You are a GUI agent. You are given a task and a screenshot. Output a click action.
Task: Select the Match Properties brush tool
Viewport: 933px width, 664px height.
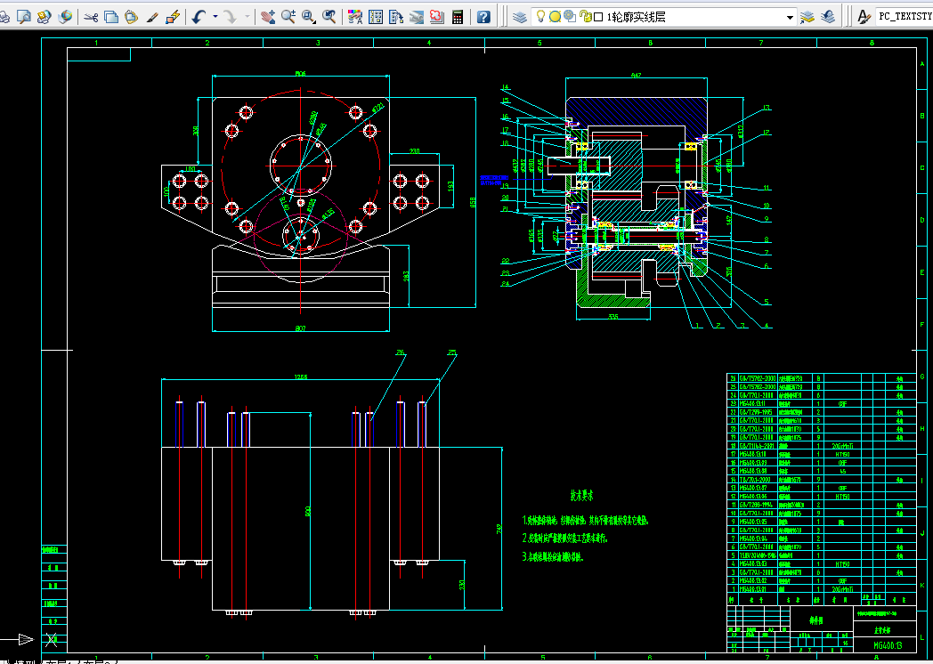153,16
